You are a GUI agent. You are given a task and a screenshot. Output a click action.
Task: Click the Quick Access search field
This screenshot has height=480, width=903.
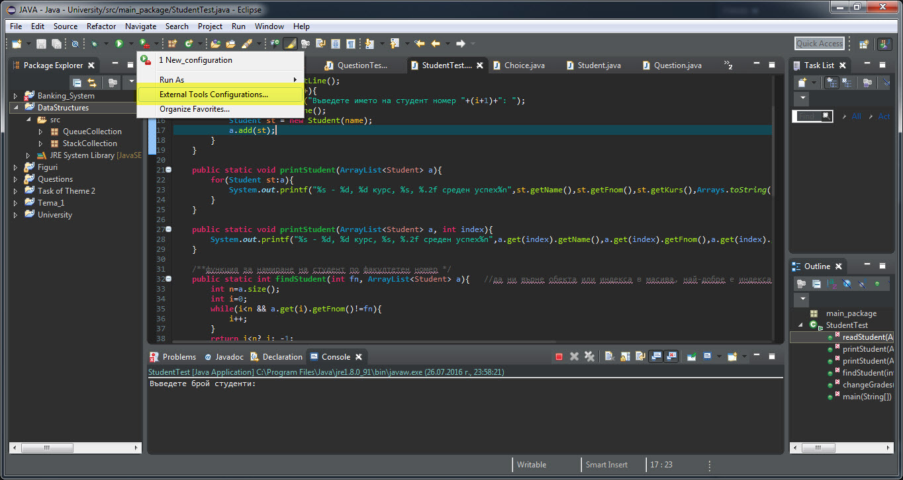(x=820, y=44)
